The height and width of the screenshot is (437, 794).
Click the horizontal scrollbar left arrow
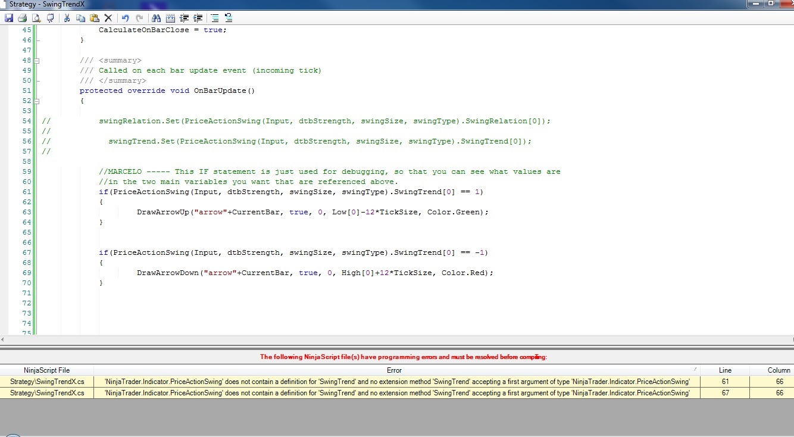pyautogui.click(x=4, y=339)
